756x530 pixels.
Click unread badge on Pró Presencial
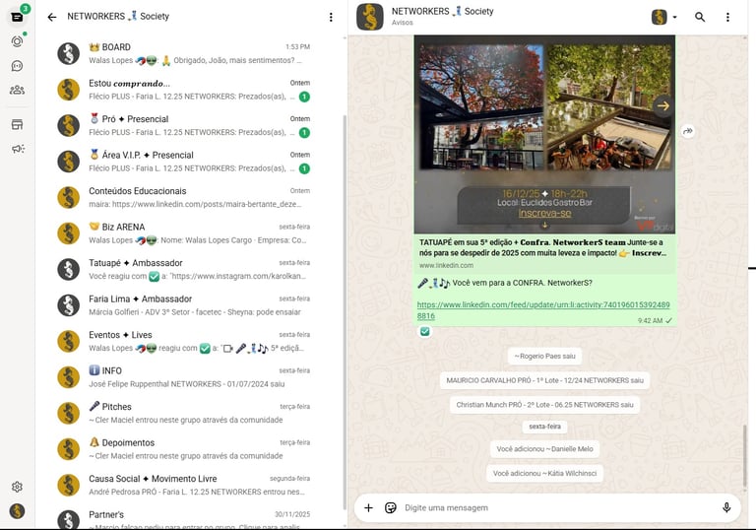(304, 132)
